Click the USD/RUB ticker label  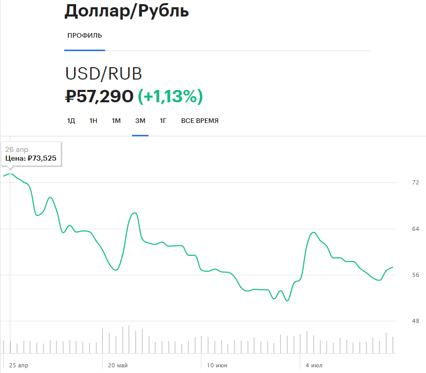click(x=104, y=74)
